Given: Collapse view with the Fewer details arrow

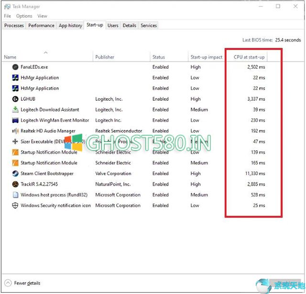Looking at the screenshot, I should 8,283.
